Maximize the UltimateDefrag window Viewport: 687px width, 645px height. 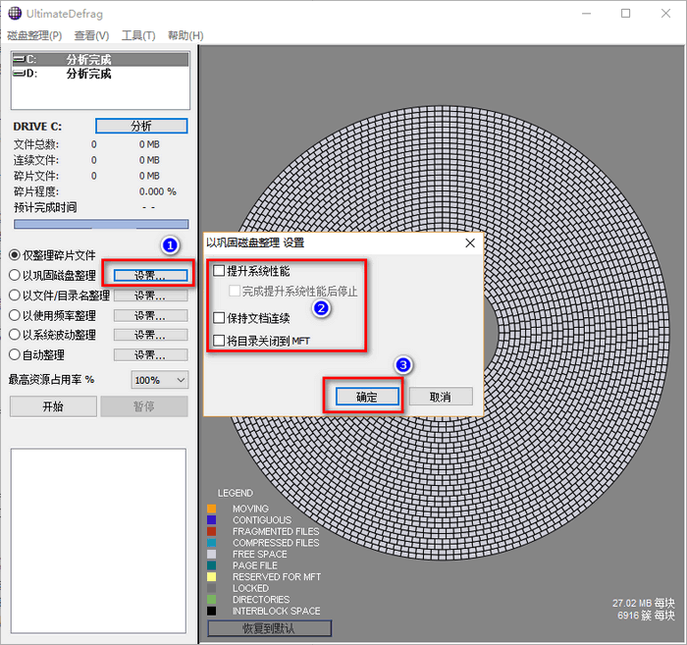point(626,14)
